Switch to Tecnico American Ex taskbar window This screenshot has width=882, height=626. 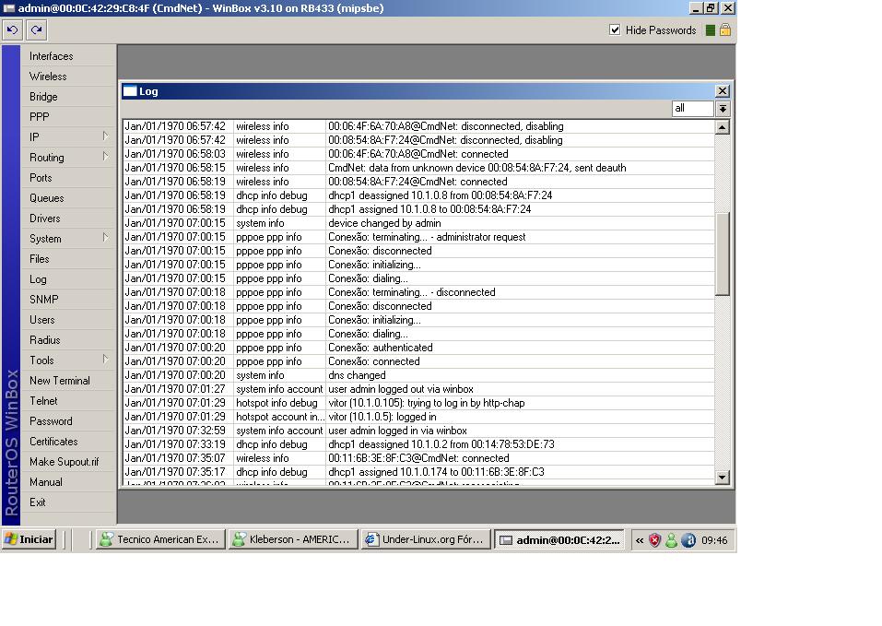click(160, 539)
